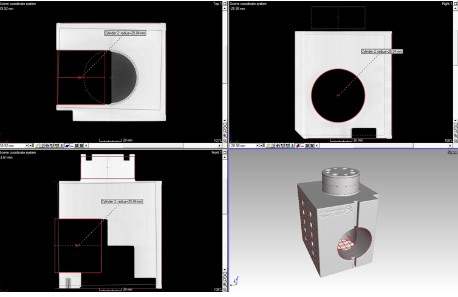Screen dimensions: 458x297
Task: Maximize the Front 1 view pane
Action: click(225, 153)
